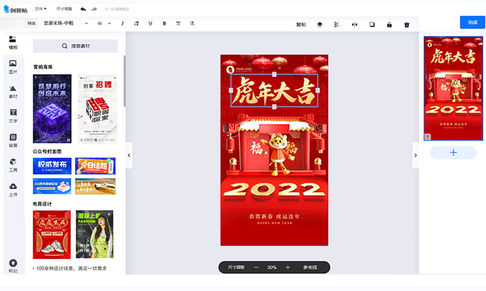Click the lock icon in toolbar

tap(389, 24)
